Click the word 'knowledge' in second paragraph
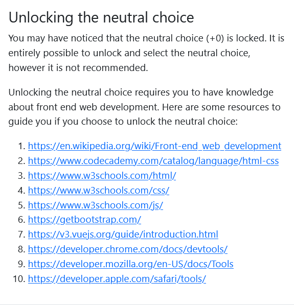 250,92
